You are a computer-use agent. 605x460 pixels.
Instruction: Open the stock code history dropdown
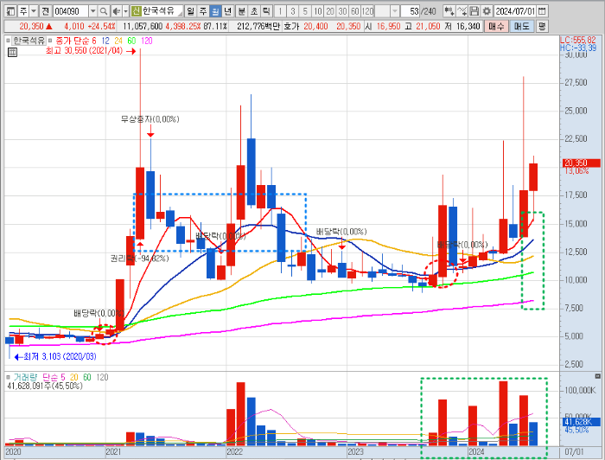[93, 11]
